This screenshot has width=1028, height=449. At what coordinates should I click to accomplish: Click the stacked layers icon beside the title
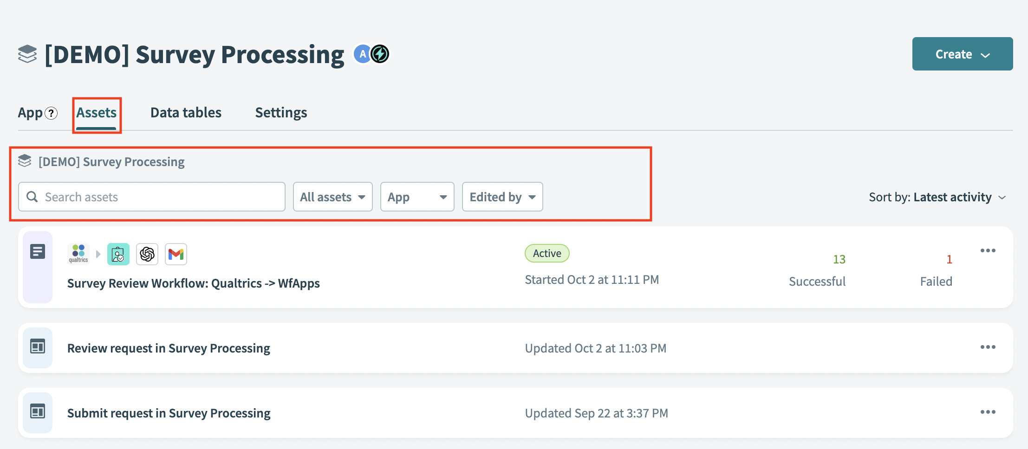pyautogui.click(x=27, y=53)
